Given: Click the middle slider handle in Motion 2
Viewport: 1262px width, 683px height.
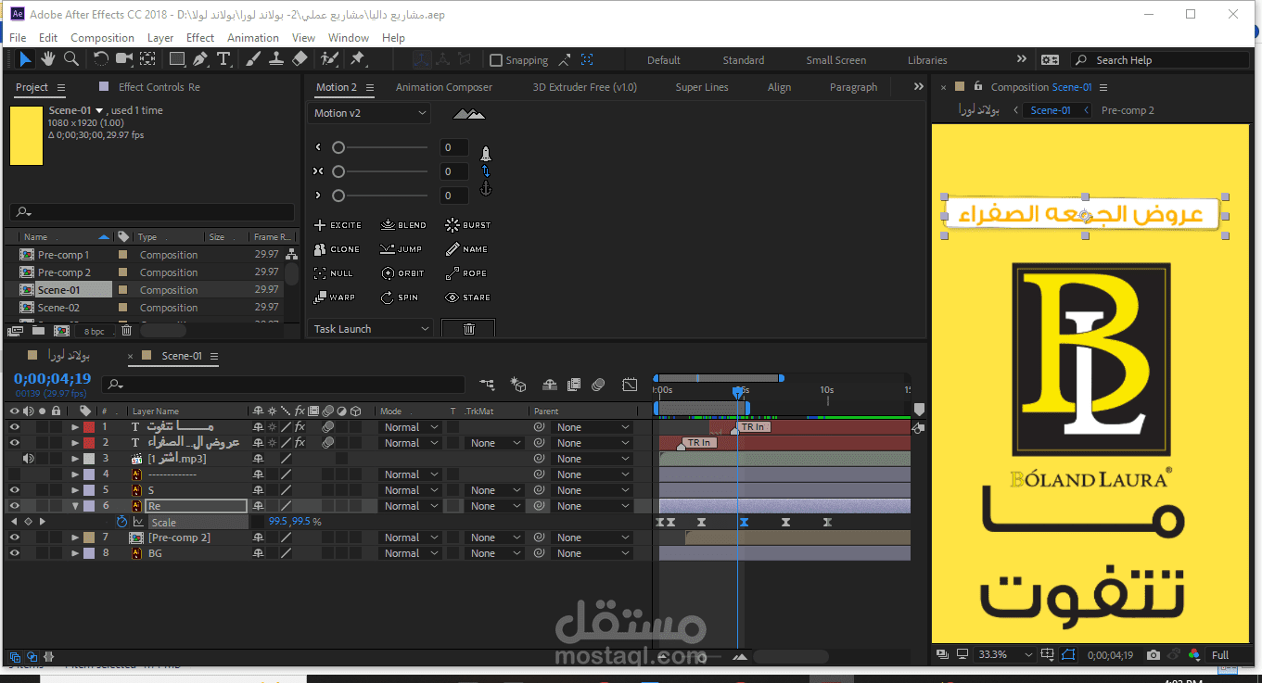Looking at the screenshot, I should (338, 171).
